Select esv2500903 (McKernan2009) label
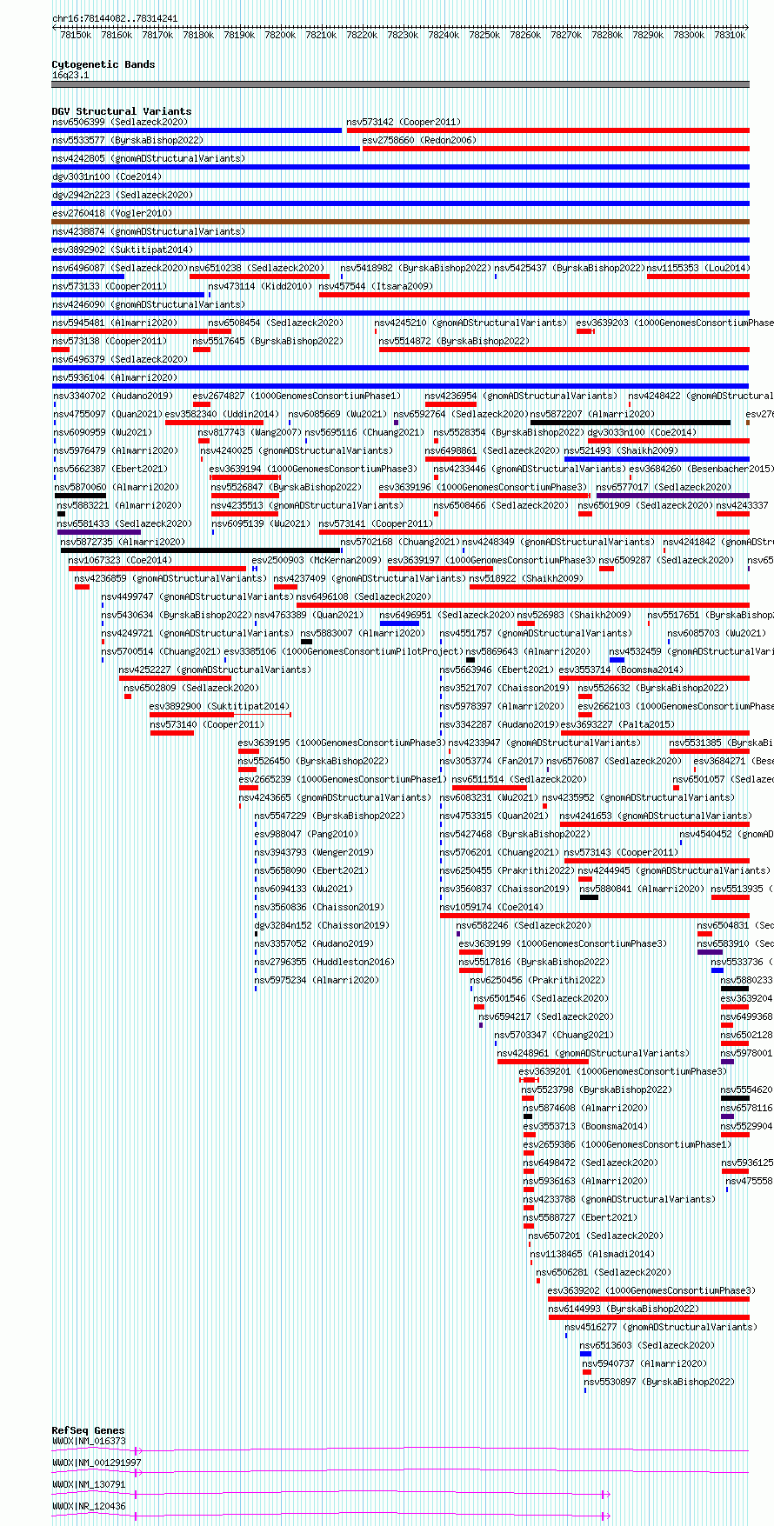Screen dimensions: 774x1526 click(317, 560)
